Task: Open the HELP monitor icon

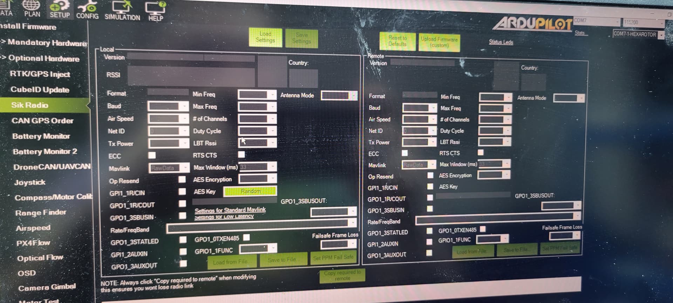Action: pos(156,12)
